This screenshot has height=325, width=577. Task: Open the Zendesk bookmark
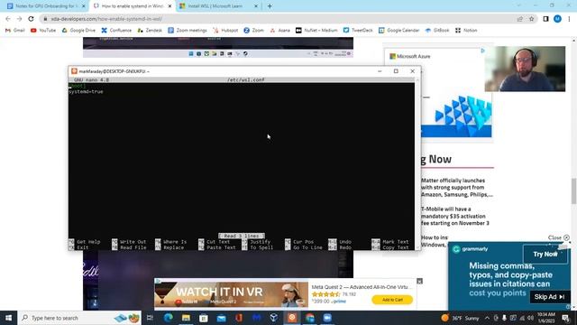click(150, 30)
